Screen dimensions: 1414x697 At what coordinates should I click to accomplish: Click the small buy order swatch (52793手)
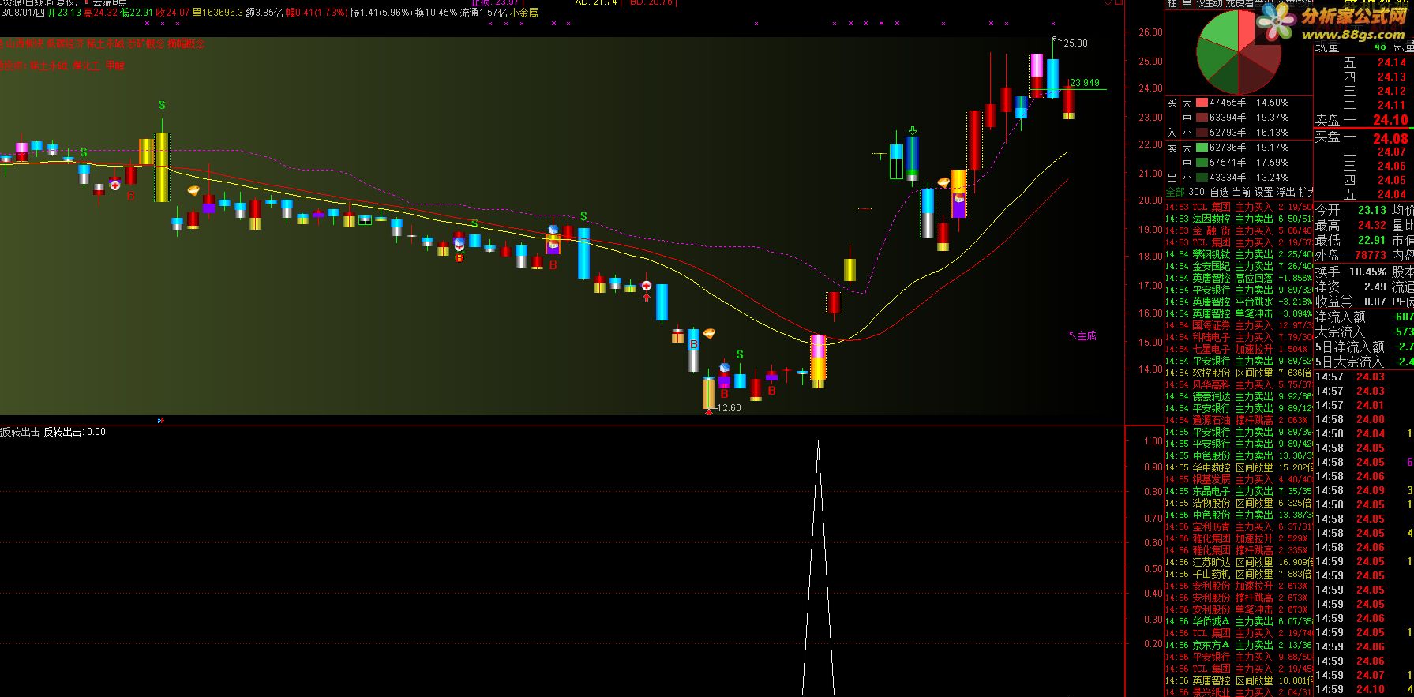tap(1202, 133)
